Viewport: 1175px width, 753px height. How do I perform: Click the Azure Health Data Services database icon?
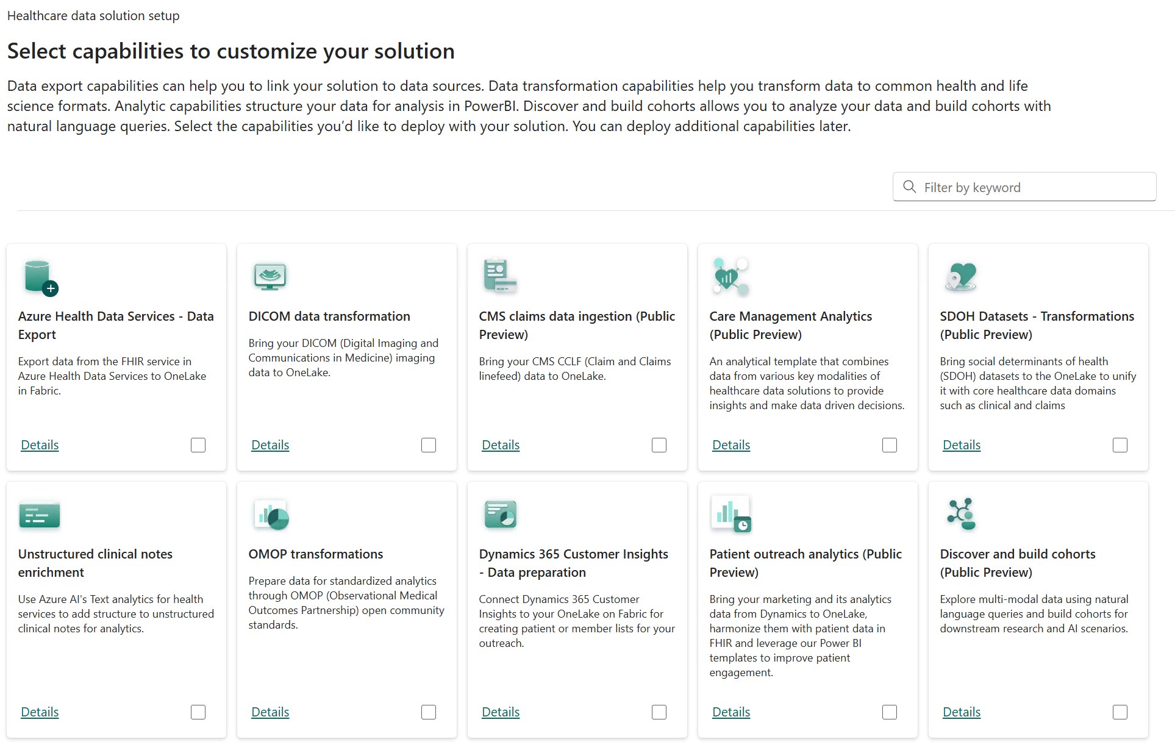point(41,277)
